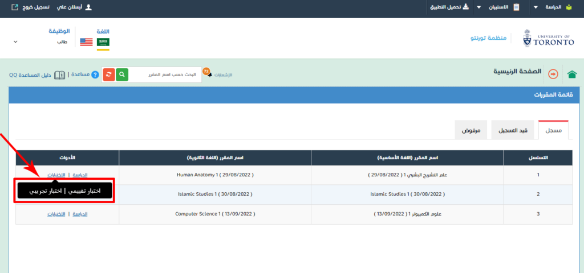The height and width of the screenshot is (273, 584).
Task: Click the green home icon
Action: 572,75
